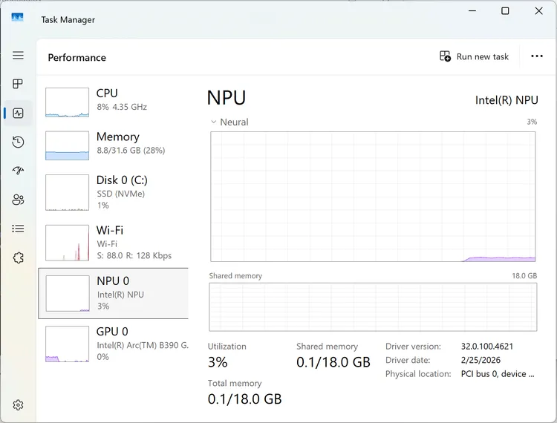Click the Intel(R) NPU device name
This screenshot has width=557, height=423.
pos(506,100)
